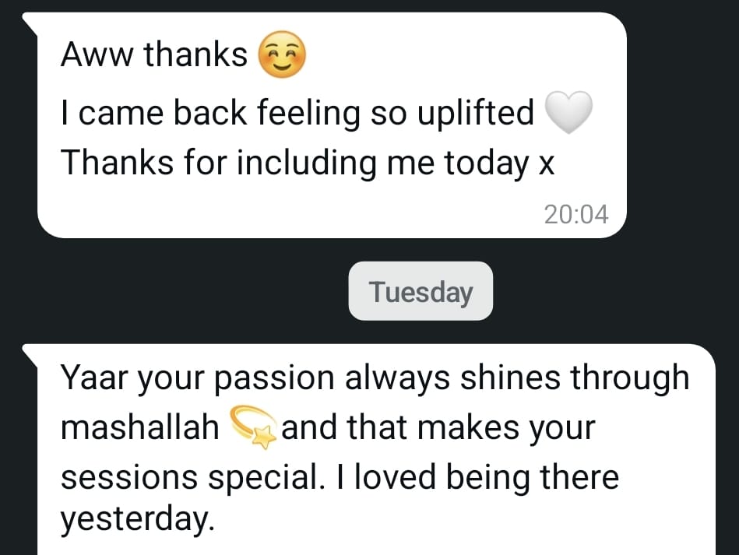Select the "Aww thanks" text
Viewport: 739px width, 555px height.
click(153, 54)
